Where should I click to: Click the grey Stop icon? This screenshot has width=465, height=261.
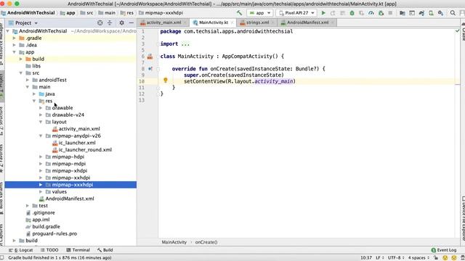pyautogui.click(x=390, y=13)
